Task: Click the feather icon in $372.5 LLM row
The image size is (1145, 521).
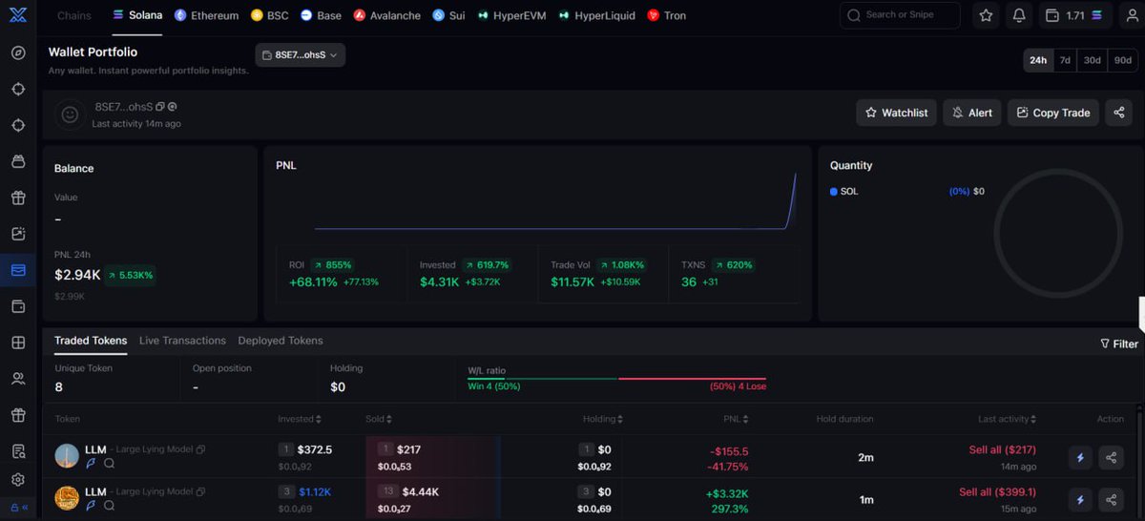Action: coord(92,464)
